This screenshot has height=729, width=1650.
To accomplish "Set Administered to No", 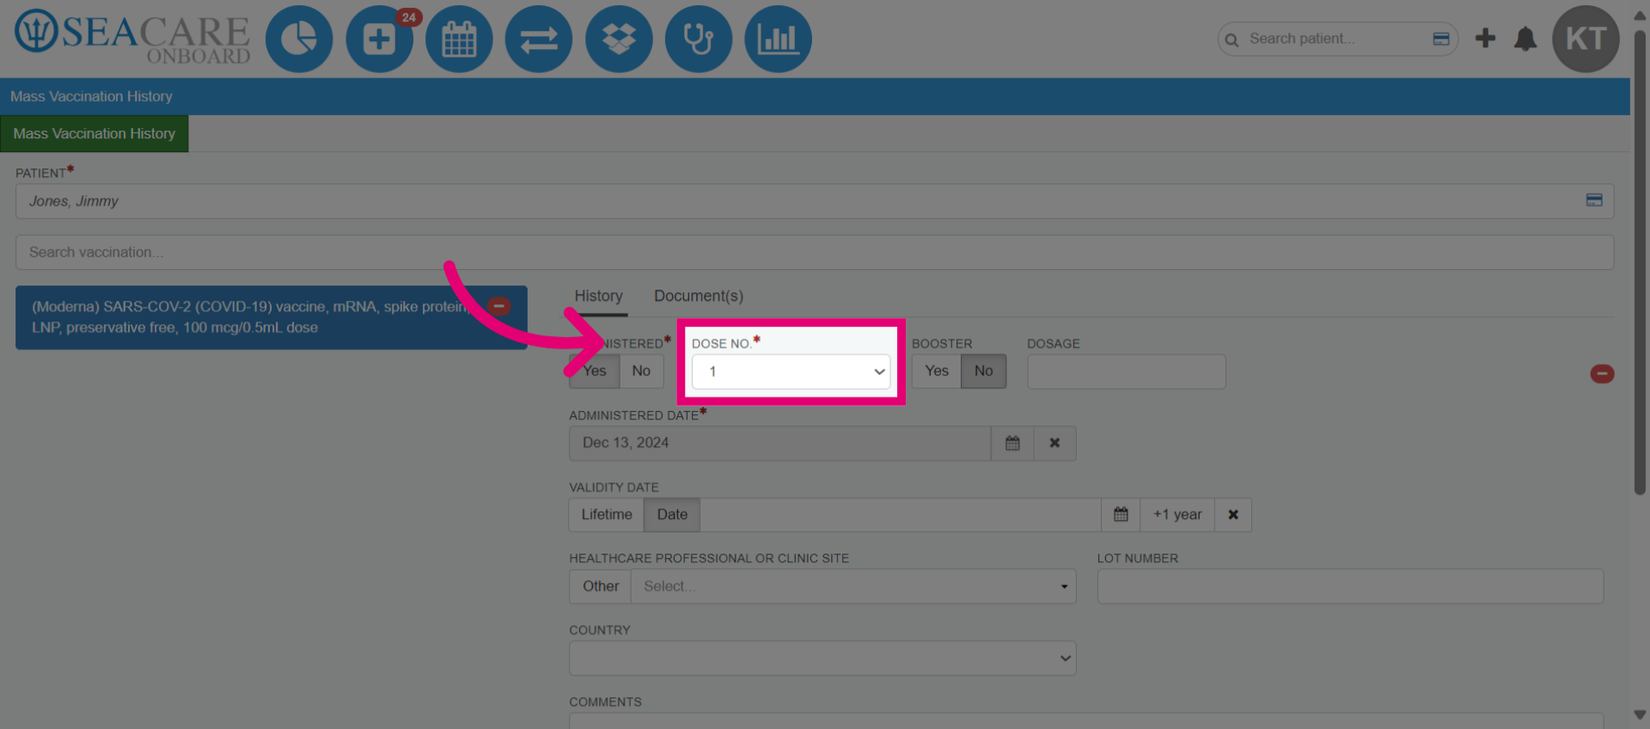I will [x=641, y=371].
